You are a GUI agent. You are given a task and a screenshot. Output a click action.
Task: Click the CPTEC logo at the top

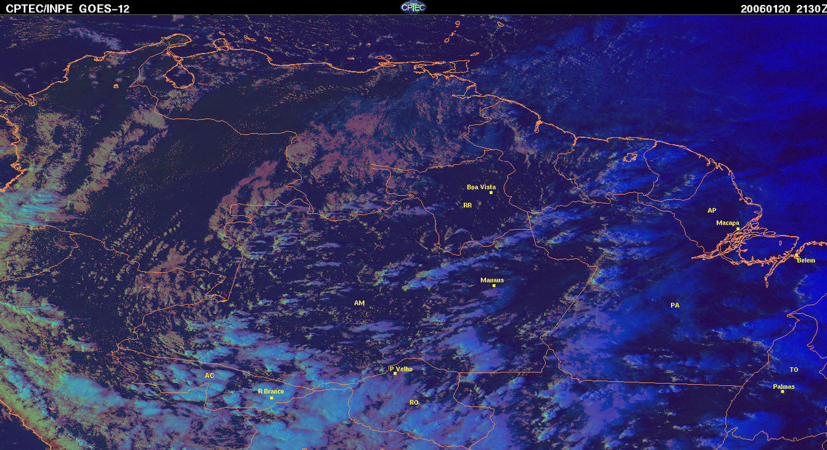pyautogui.click(x=413, y=7)
